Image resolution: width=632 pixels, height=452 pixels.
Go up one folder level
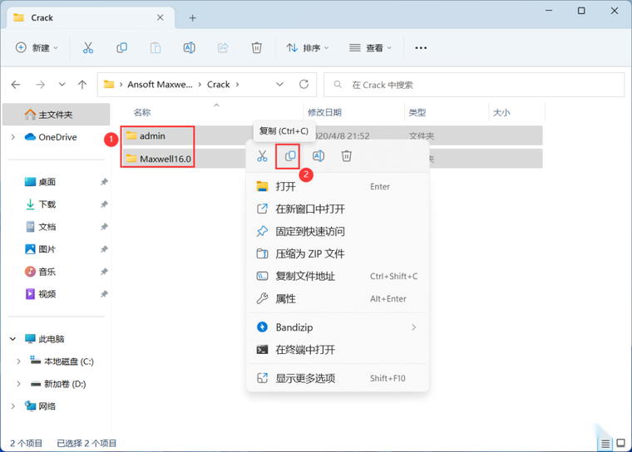(x=82, y=85)
